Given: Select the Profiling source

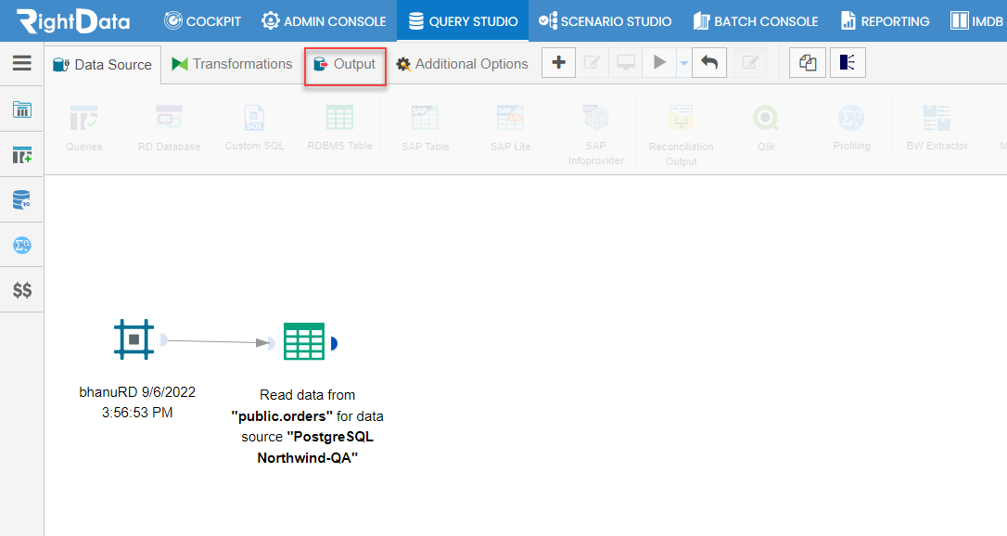Looking at the screenshot, I should [x=851, y=128].
